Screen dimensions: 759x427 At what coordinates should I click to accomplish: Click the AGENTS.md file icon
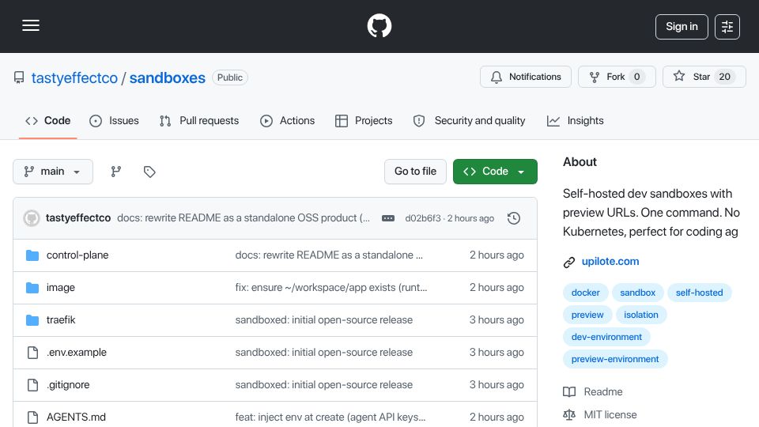pos(32,418)
